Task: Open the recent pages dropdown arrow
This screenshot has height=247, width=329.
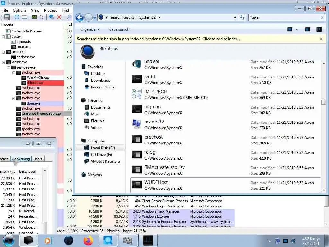Action: point(95,18)
